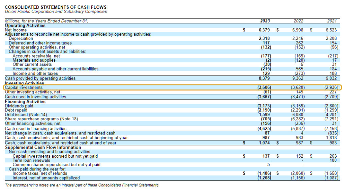Viewport: 345px width, 191px height.
Task: Select 2023 depreciation value 2,318
Action: coord(264,38)
